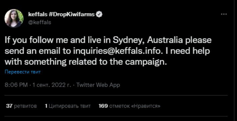Click the last line ending with campaign
237x121 pixels.
tap(86, 62)
